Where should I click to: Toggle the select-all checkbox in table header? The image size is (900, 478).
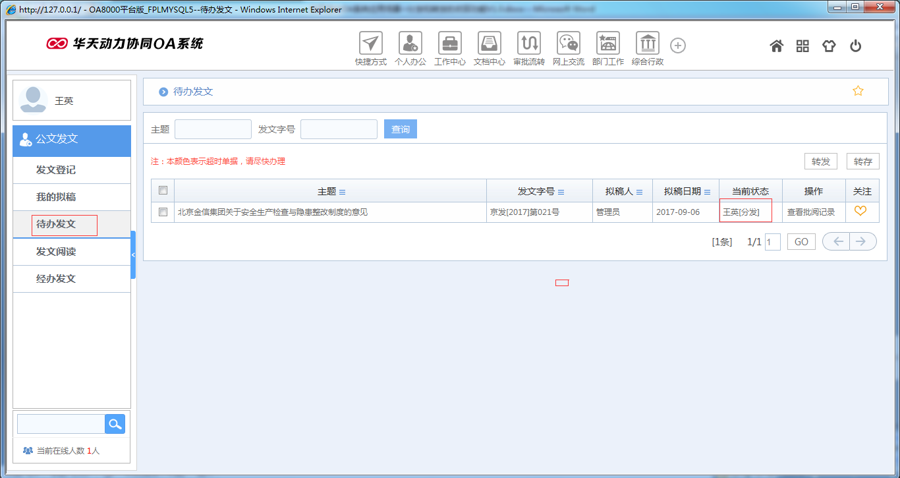pyautogui.click(x=162, y=190)
